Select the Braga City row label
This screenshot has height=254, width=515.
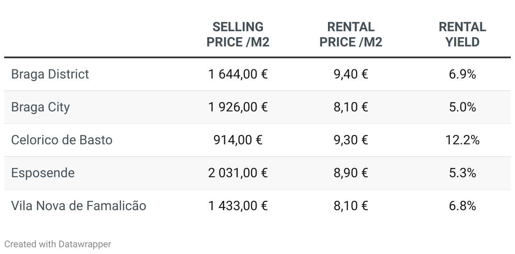pyautogui.click(x=41, y=107)
